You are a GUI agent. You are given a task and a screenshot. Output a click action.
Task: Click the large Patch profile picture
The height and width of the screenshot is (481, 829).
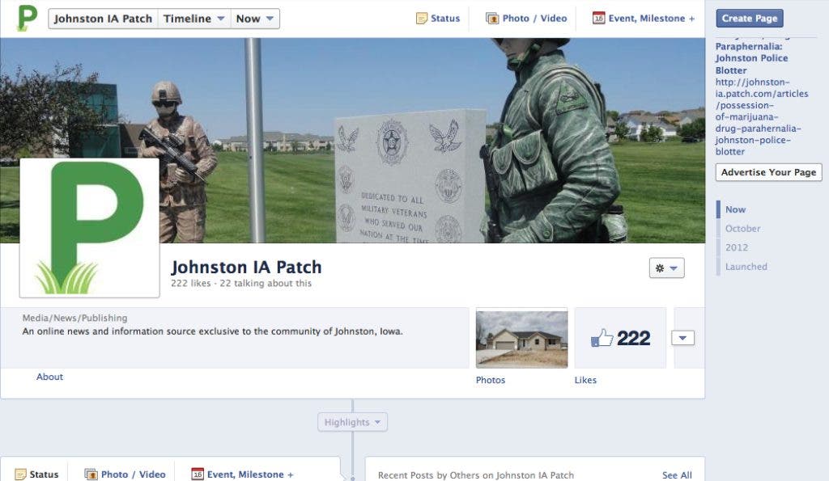89,227
